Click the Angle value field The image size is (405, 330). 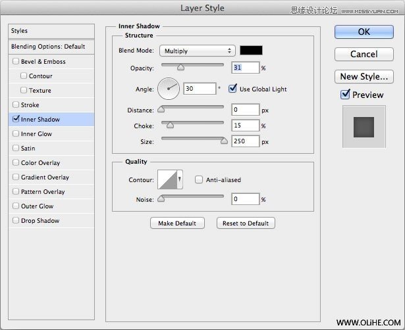200,89
